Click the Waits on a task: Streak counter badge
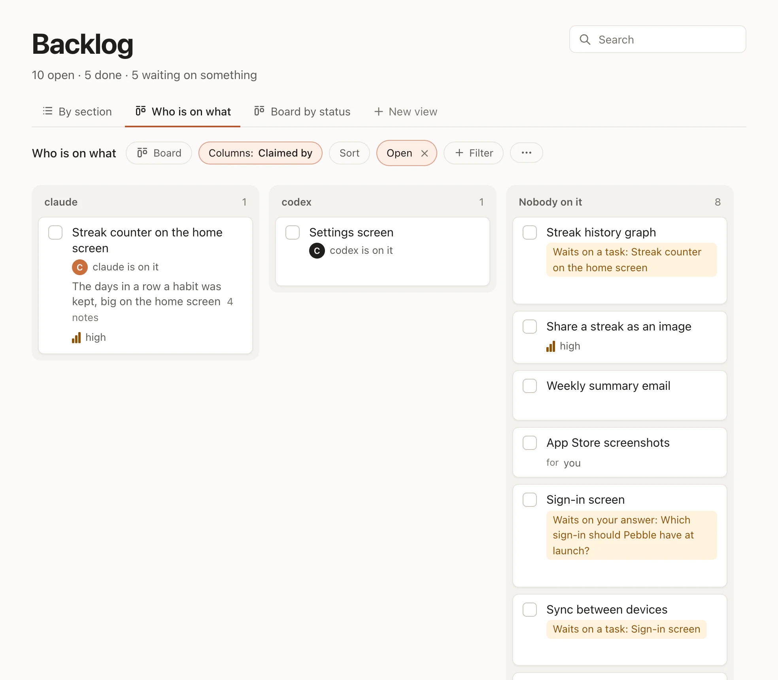Screen dimensions: 778x680 [x=631, y=260]
